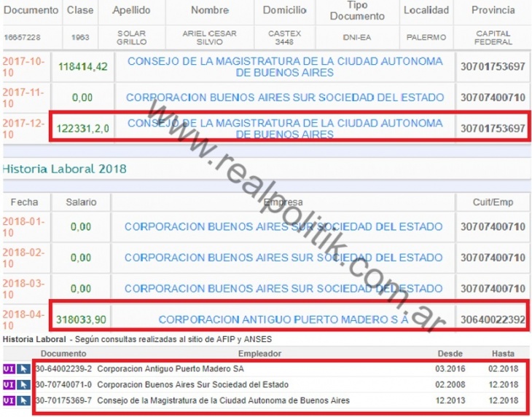Open Corporacion Buenos Aires Sur link dated 2017-11-10
The width and height of the screenshot is (532, 417).
click(285, 98)
